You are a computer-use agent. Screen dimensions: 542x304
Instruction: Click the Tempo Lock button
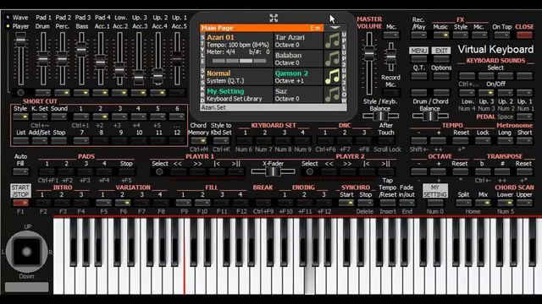coord(483,141)
